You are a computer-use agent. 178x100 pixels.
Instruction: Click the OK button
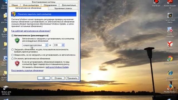point(44,78)
